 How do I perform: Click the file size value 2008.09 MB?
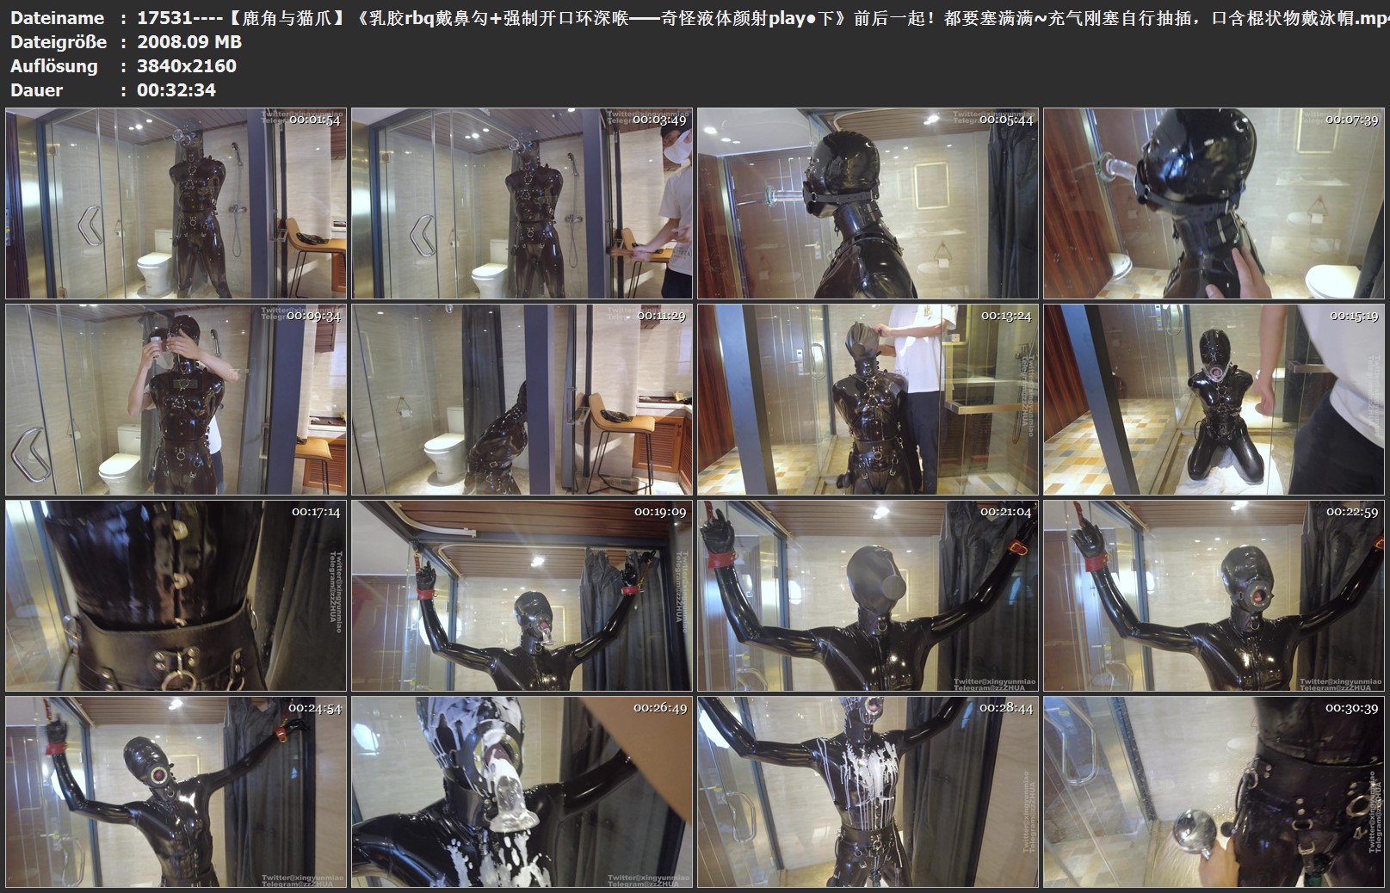[x=189, y=42]
